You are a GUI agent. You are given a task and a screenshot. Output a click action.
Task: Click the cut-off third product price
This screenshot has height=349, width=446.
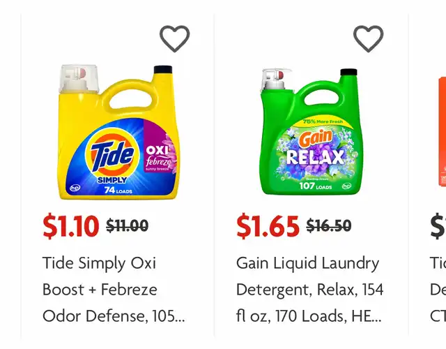pos(438,225)
